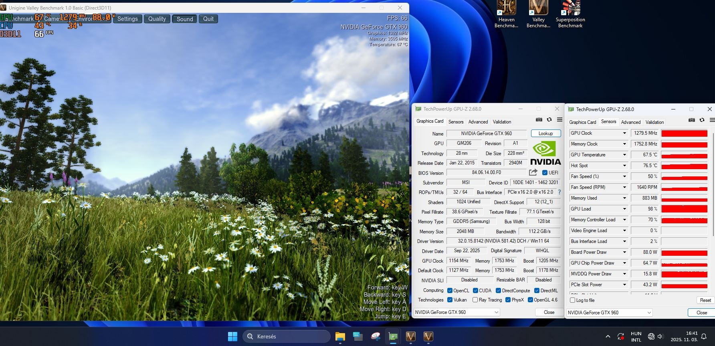Image resolution: width=715 pixels, height=346 pixels.
Task: Click the NVIDIA logo in GPU-Z
Action: pyautogui.click(x=545, y=153)
